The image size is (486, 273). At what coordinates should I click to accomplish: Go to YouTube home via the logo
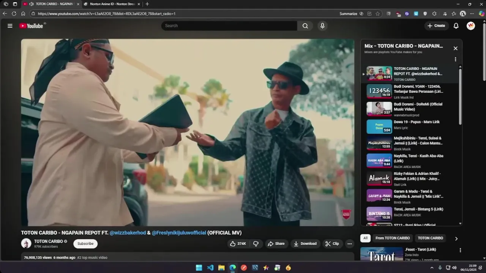click(x=32, y=26)
